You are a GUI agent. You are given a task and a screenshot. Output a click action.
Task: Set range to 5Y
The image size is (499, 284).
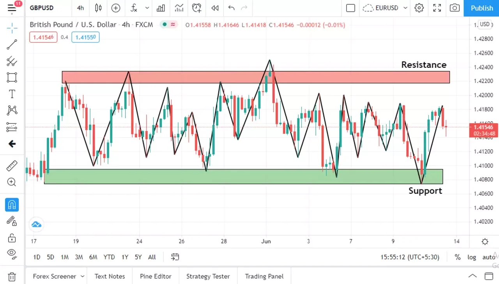click(138, 257)
